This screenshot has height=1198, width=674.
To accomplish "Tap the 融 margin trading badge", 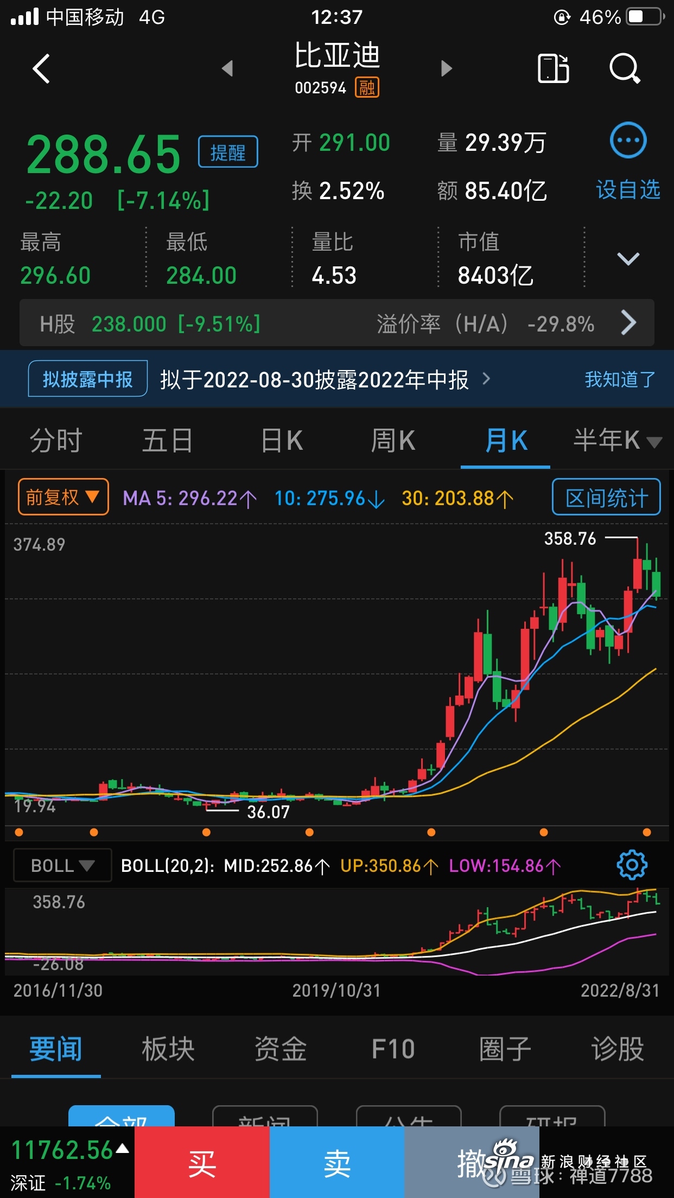I will (367, 87).
